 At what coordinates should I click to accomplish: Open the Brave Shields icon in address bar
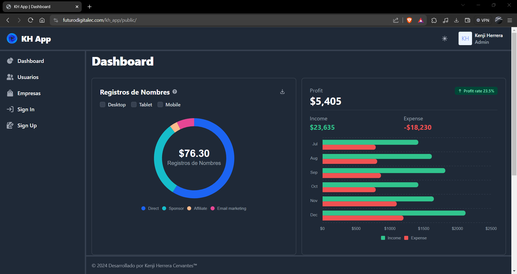[x=409, y=20]
